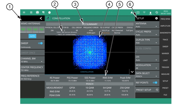
Task: Click the AUTO antenna button
Action: coord(32,36)
